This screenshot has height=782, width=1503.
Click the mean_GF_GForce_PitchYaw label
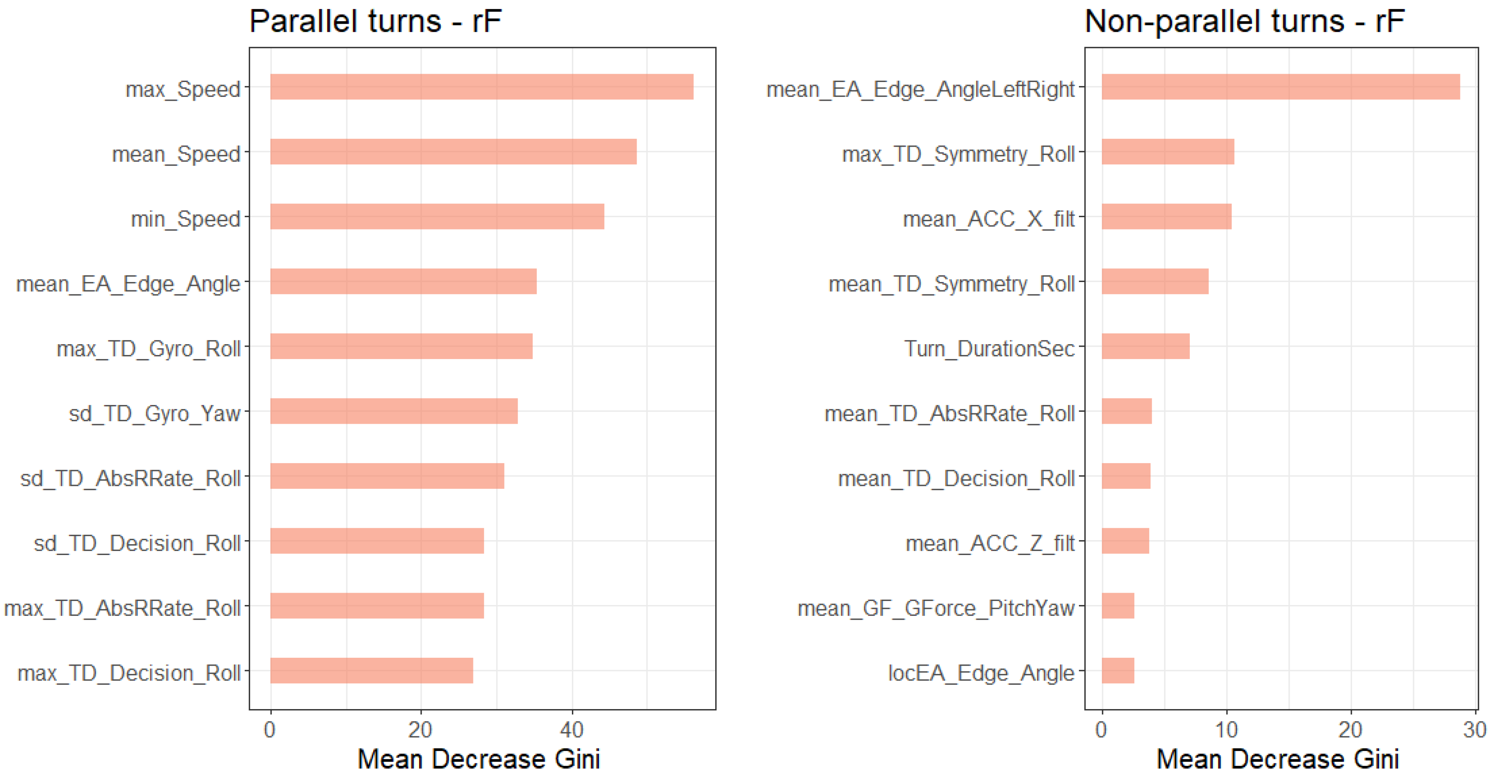coord(936,608)
